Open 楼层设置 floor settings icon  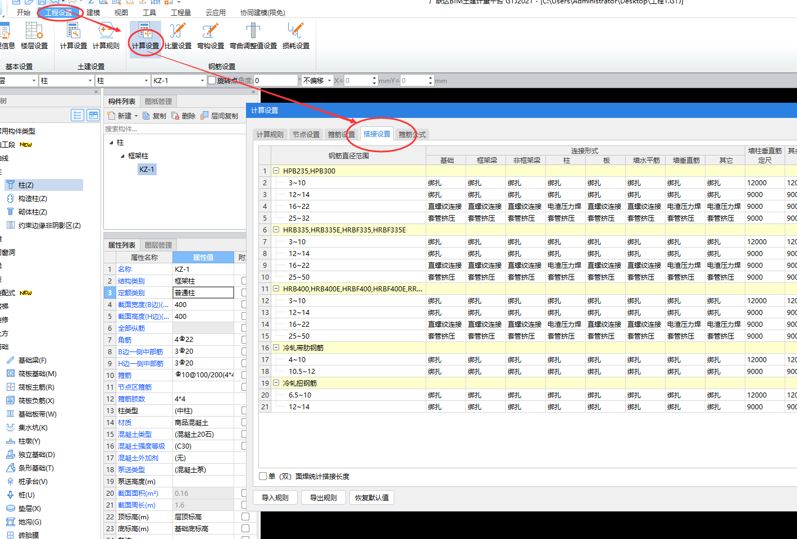(34, 36)
